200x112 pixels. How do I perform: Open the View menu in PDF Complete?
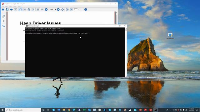10,6
